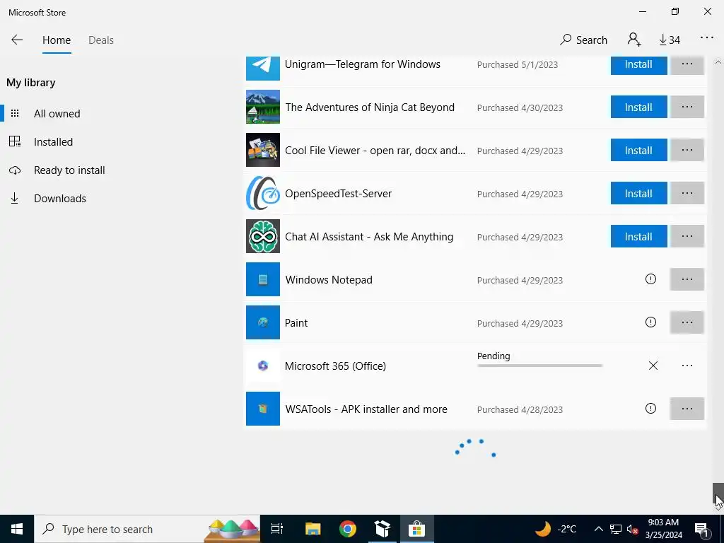Click the Microsoft Store taskbar icon
The height and width of the screenshot is (543, 724).
pyautogui.click(x=416, y=529)
